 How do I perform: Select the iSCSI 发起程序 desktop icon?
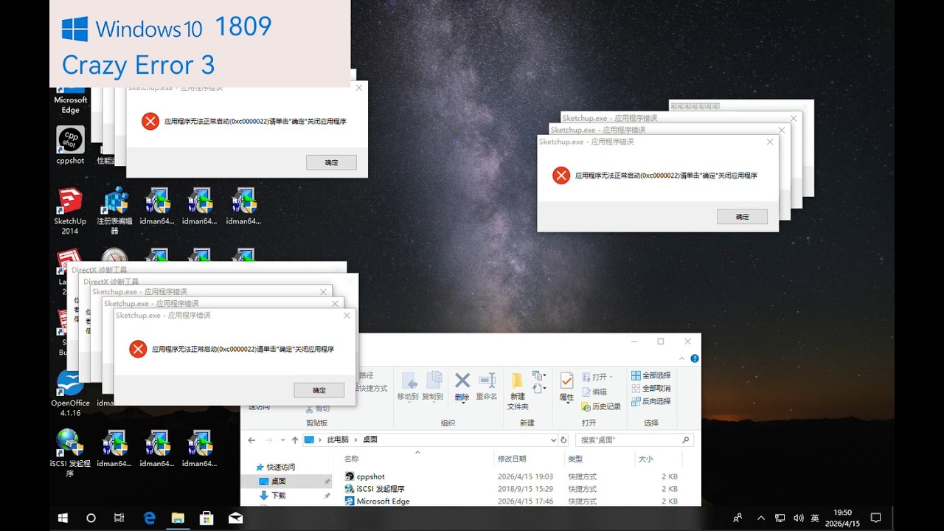coord(70,453)
